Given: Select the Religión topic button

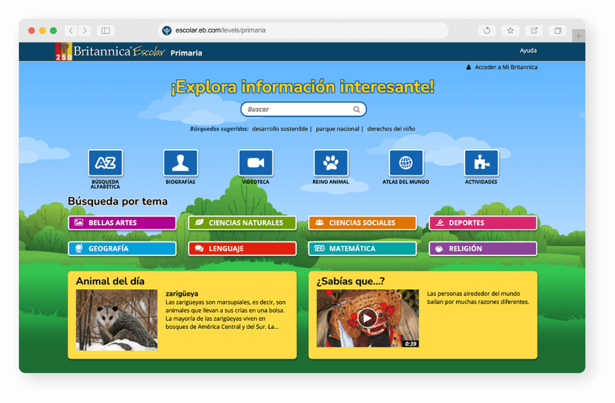Looking at the screenshot, I should (483, 249).
